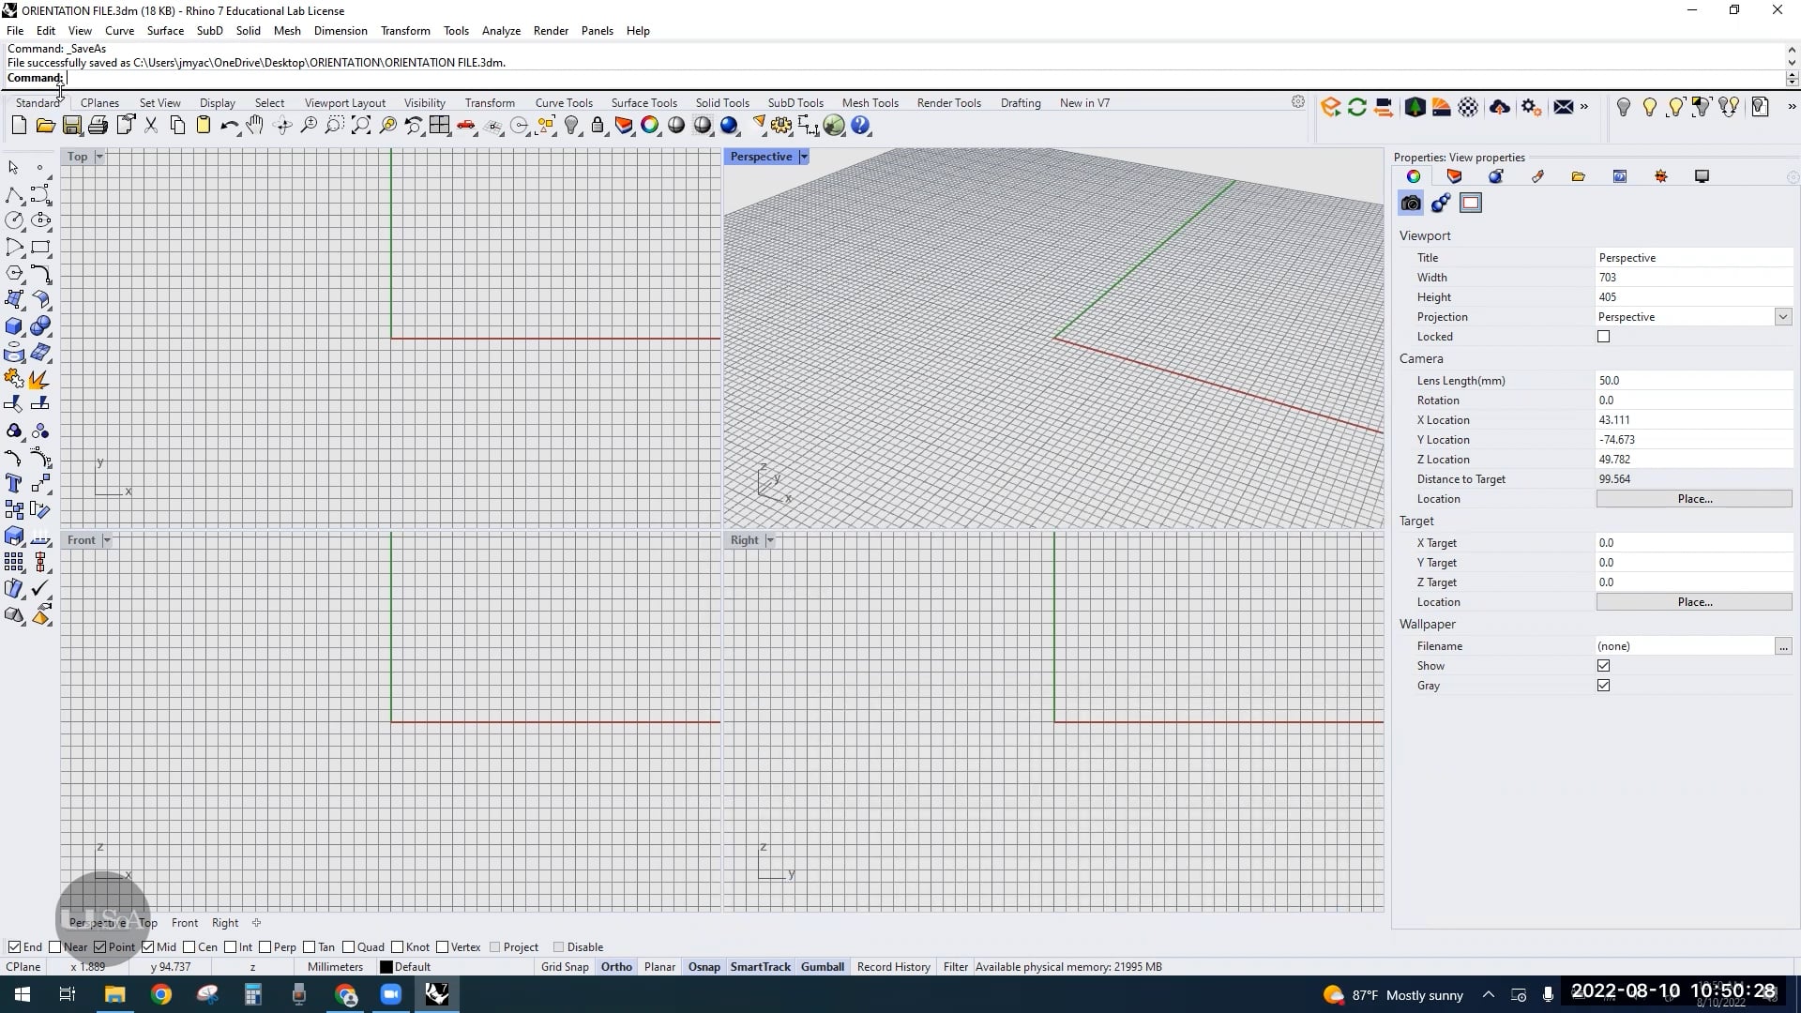This screenshot has width=1801, height=1013.
Task: Switch to the Curve Tools toolbar tab
Action: coord(564,103)
